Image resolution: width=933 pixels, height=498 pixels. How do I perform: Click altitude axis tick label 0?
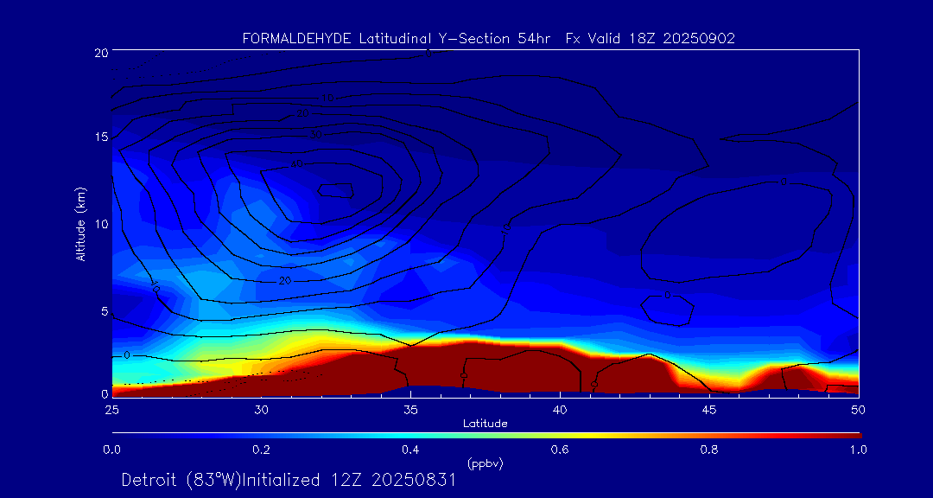pos(105,393)
